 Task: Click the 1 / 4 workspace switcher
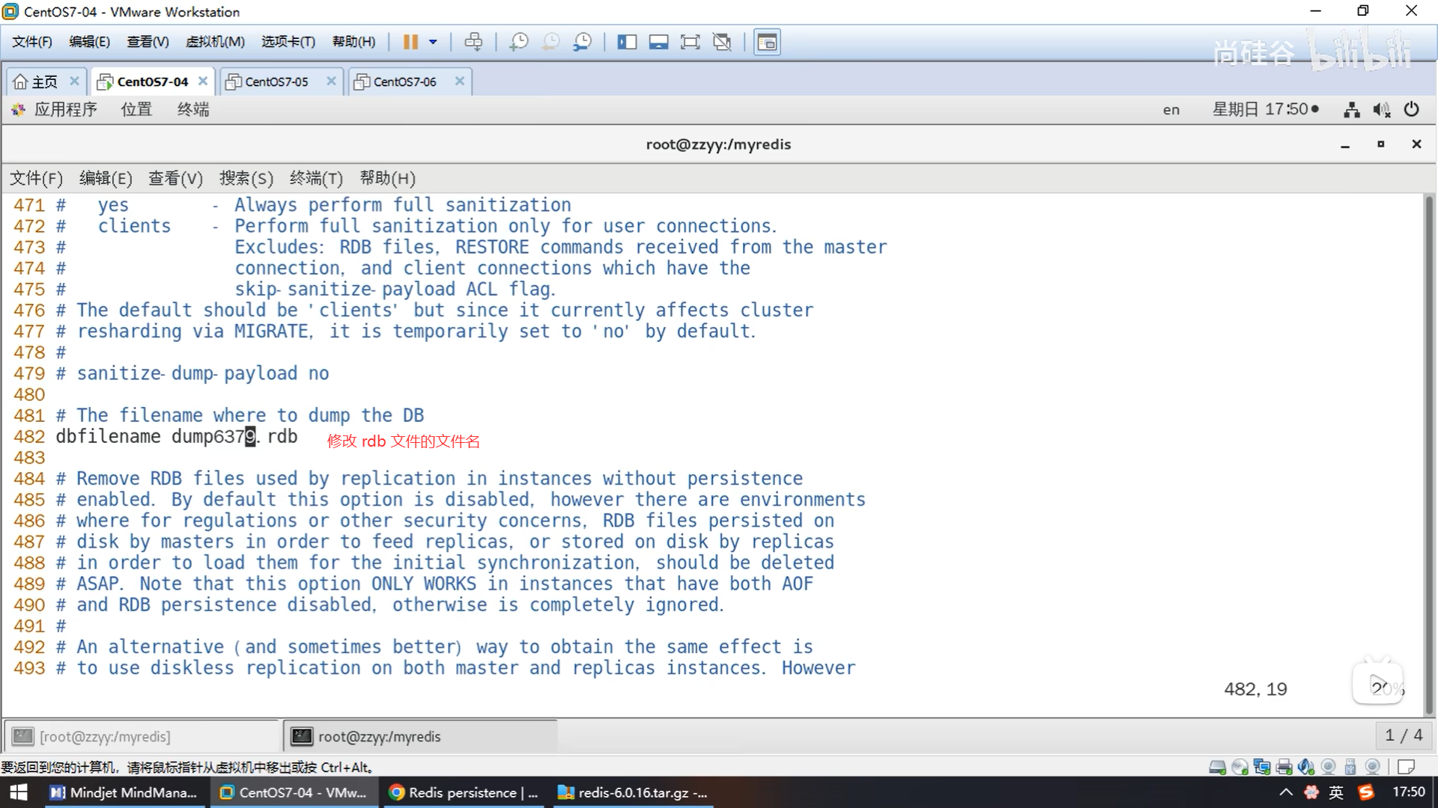[1403, 735]
